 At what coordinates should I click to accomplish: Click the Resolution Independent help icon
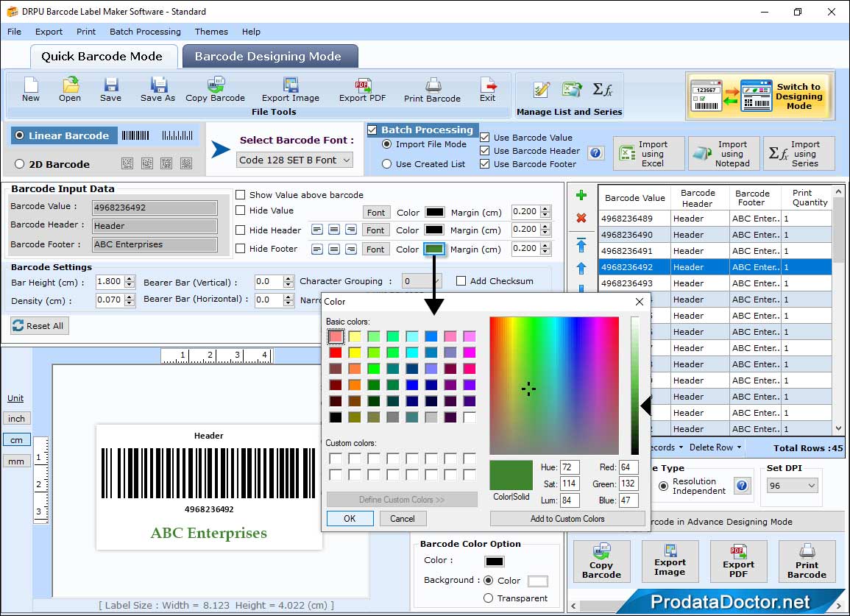click(x=742, y=485)
